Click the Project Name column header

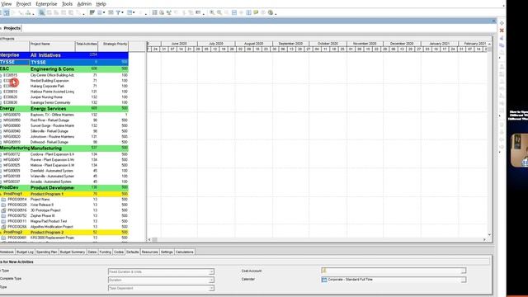[52, 46]
